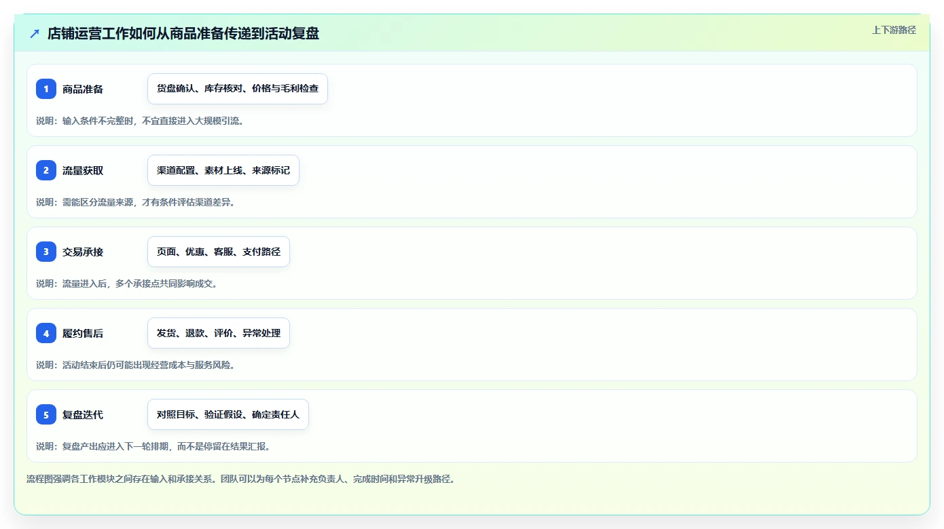Click the note 复盘产出应进入下一轮排期
Image resolution: width=944 pixels, height=529 pixels.
pos(153,446)
